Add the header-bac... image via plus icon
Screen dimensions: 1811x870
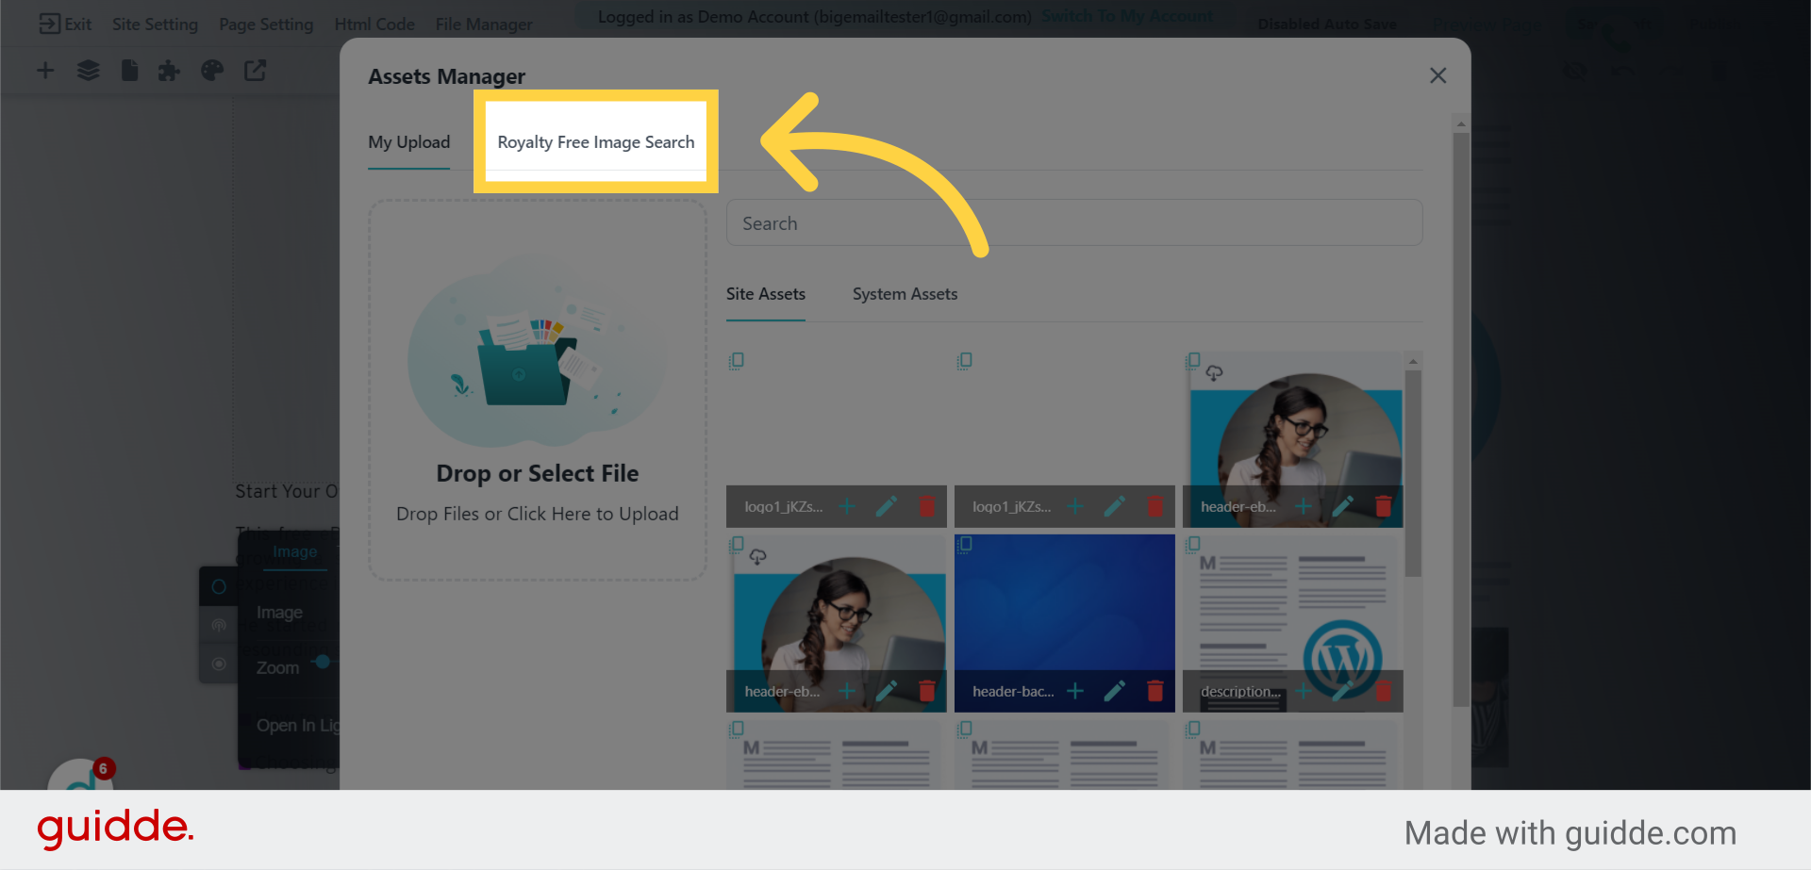pos(1074,691)
